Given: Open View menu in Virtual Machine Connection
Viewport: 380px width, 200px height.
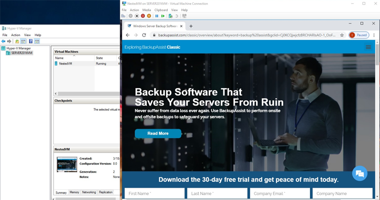Looking at the screenshot, I should [x=174, y=10].
